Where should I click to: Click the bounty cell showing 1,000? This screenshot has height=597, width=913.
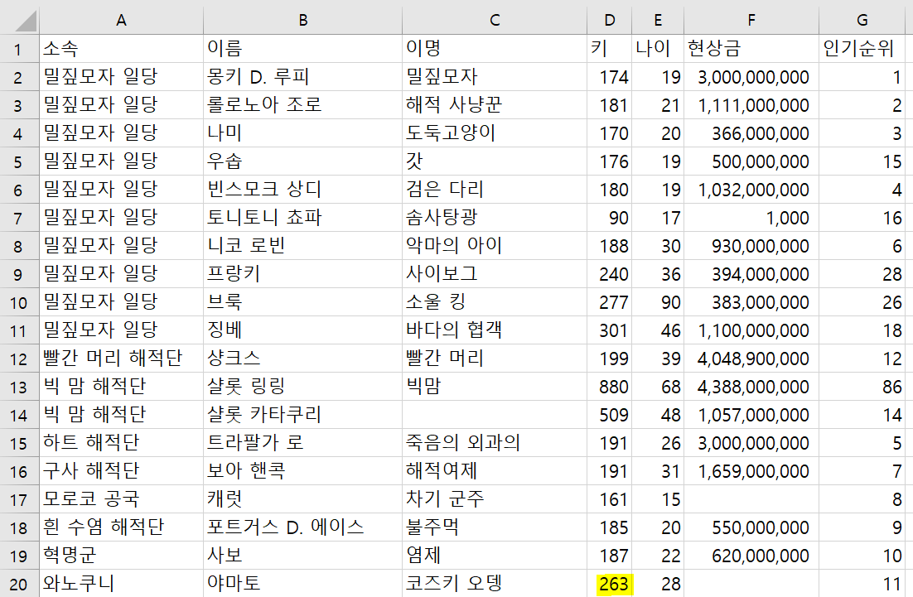pos(751,218)
